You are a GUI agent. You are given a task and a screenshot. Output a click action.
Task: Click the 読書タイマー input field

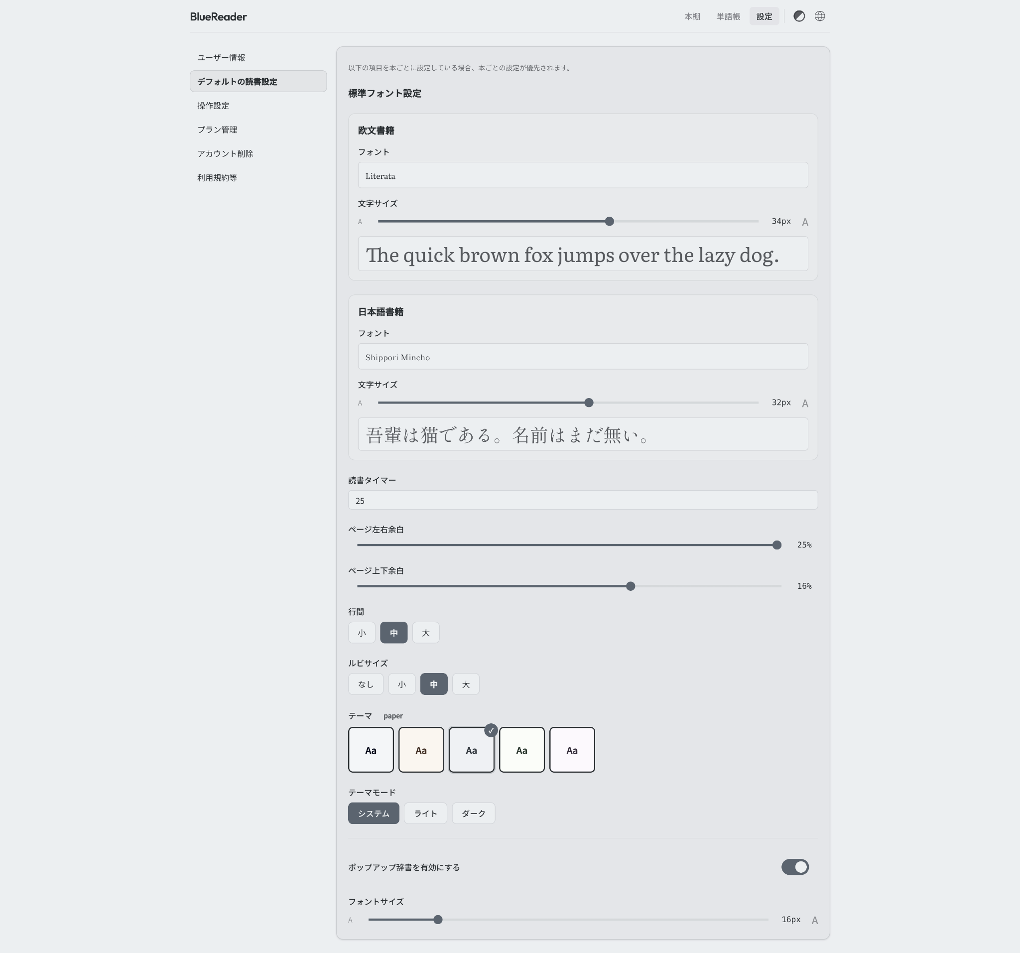coord(583,500)
